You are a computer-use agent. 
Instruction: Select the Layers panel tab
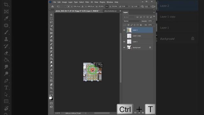point(126,12)
